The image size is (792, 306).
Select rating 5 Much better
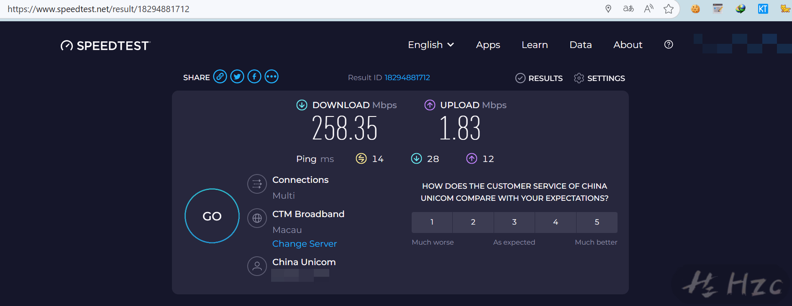[597, 223]
